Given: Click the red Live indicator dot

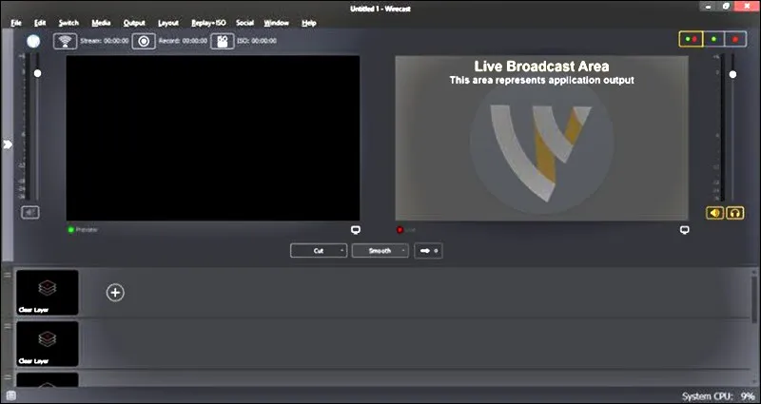Looking at the screenshot, I should tap(400, 230).
